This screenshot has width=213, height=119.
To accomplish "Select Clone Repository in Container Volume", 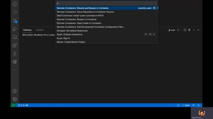I will click(106, 12).
